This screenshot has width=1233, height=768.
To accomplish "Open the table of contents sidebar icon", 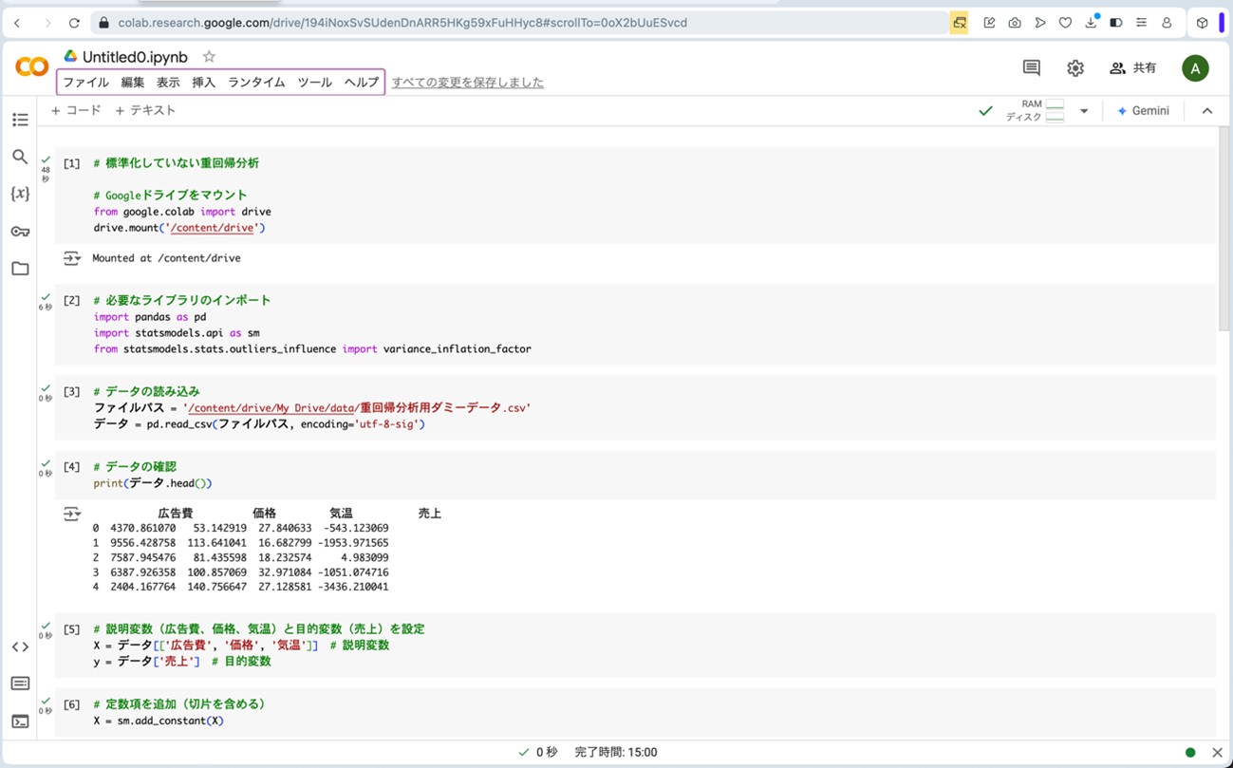I will [x=20, y=120].
